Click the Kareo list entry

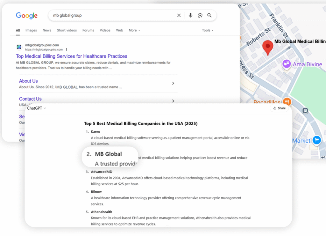click(96, 132)
